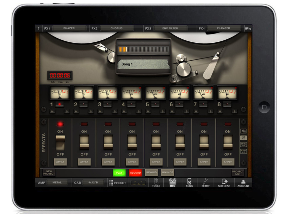The height and width of the screenshot is (216, 288).
Task: Toggle the track 3 effects ON/OFF switch
Action: click(x=108, y=143)
